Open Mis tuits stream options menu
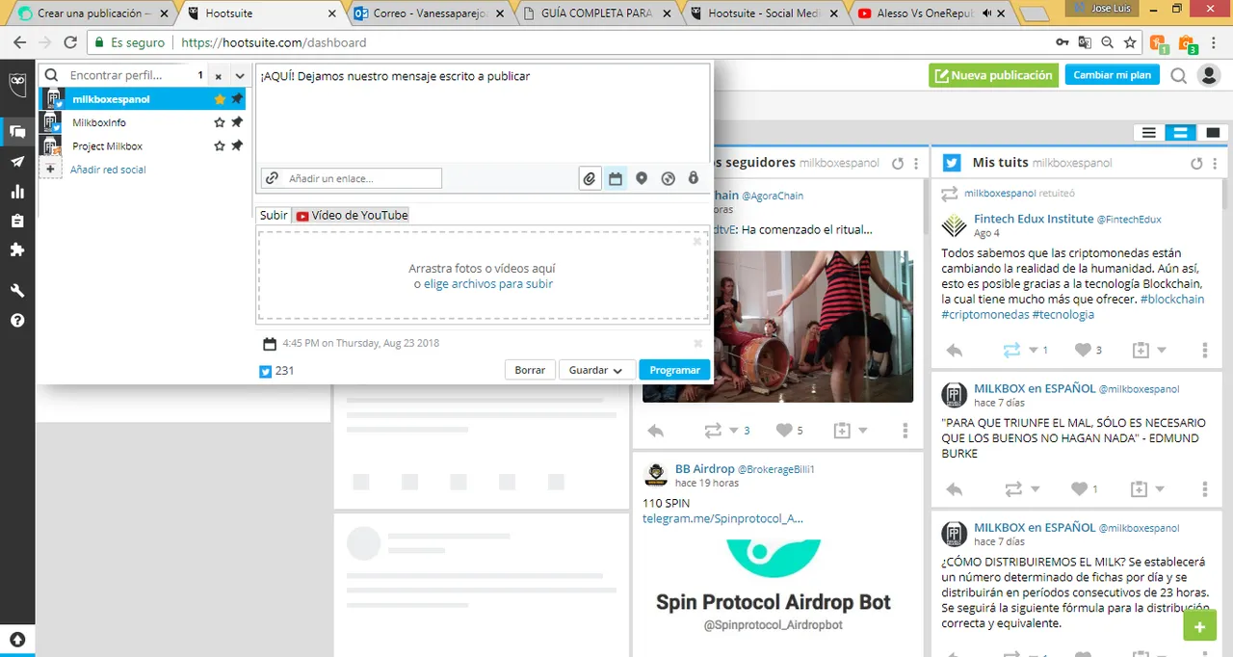Screen dimensions: 1233x657 click(x=1216, y=164)
